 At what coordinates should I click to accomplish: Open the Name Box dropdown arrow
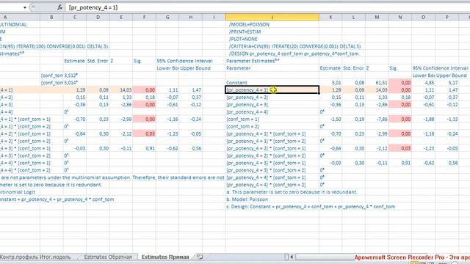(25, 7)
